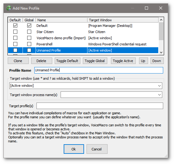This screenshot has width=174, height=164.
Task: Toggle Global checkbox for VoiceMacro demo profile
Action: click(x=29, y=38)
